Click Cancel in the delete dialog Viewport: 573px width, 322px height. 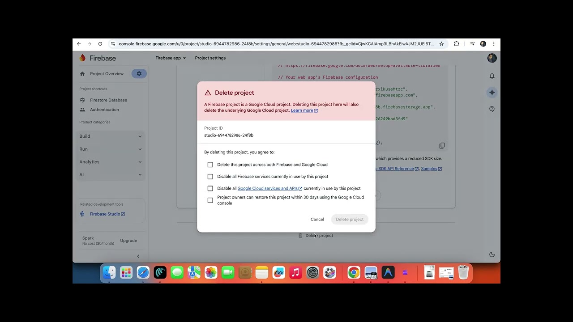(x=317, y=220)
